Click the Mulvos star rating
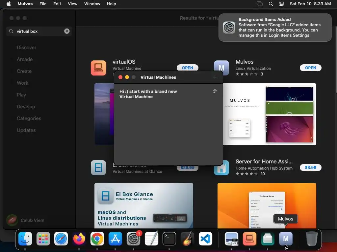Image resolution: width=337 pixels, height=252 pixels. [x=246, y=74]
